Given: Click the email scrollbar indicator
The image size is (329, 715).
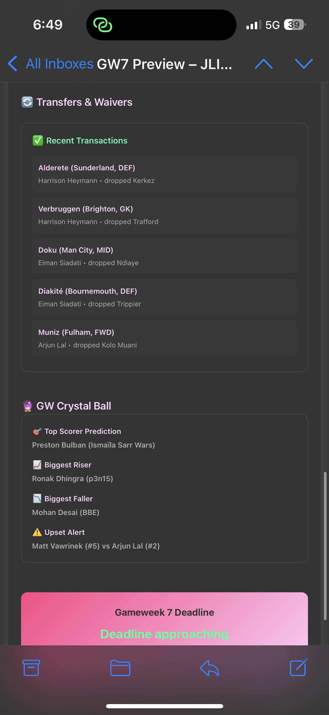Looking at the screenshot, I should pos(325,545).
